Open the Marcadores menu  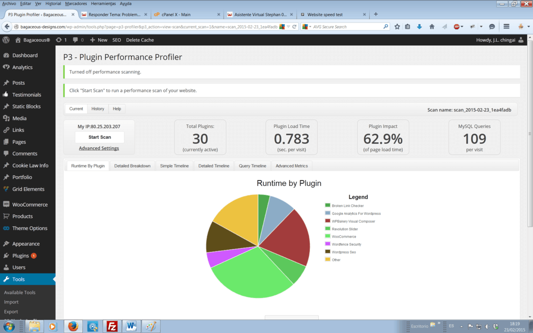[x=76, y=3]
